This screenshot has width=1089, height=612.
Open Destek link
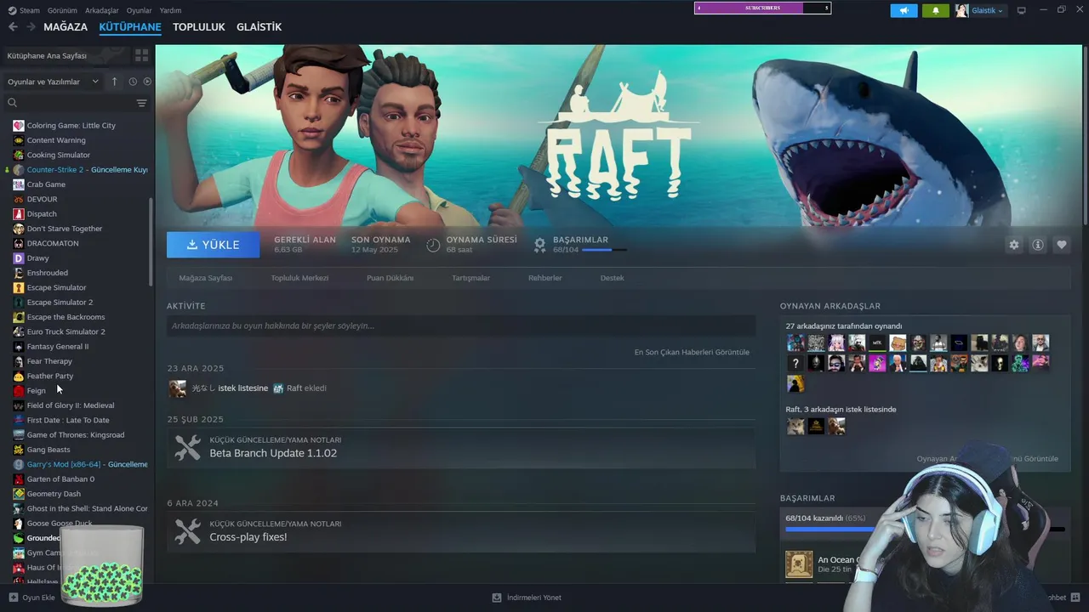[612, 278]
